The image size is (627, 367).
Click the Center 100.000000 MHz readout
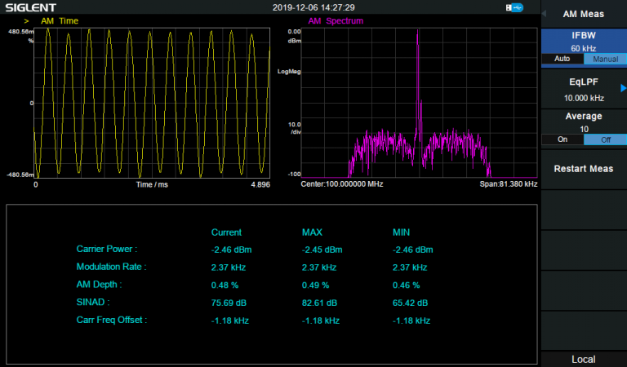coord(341,184)
